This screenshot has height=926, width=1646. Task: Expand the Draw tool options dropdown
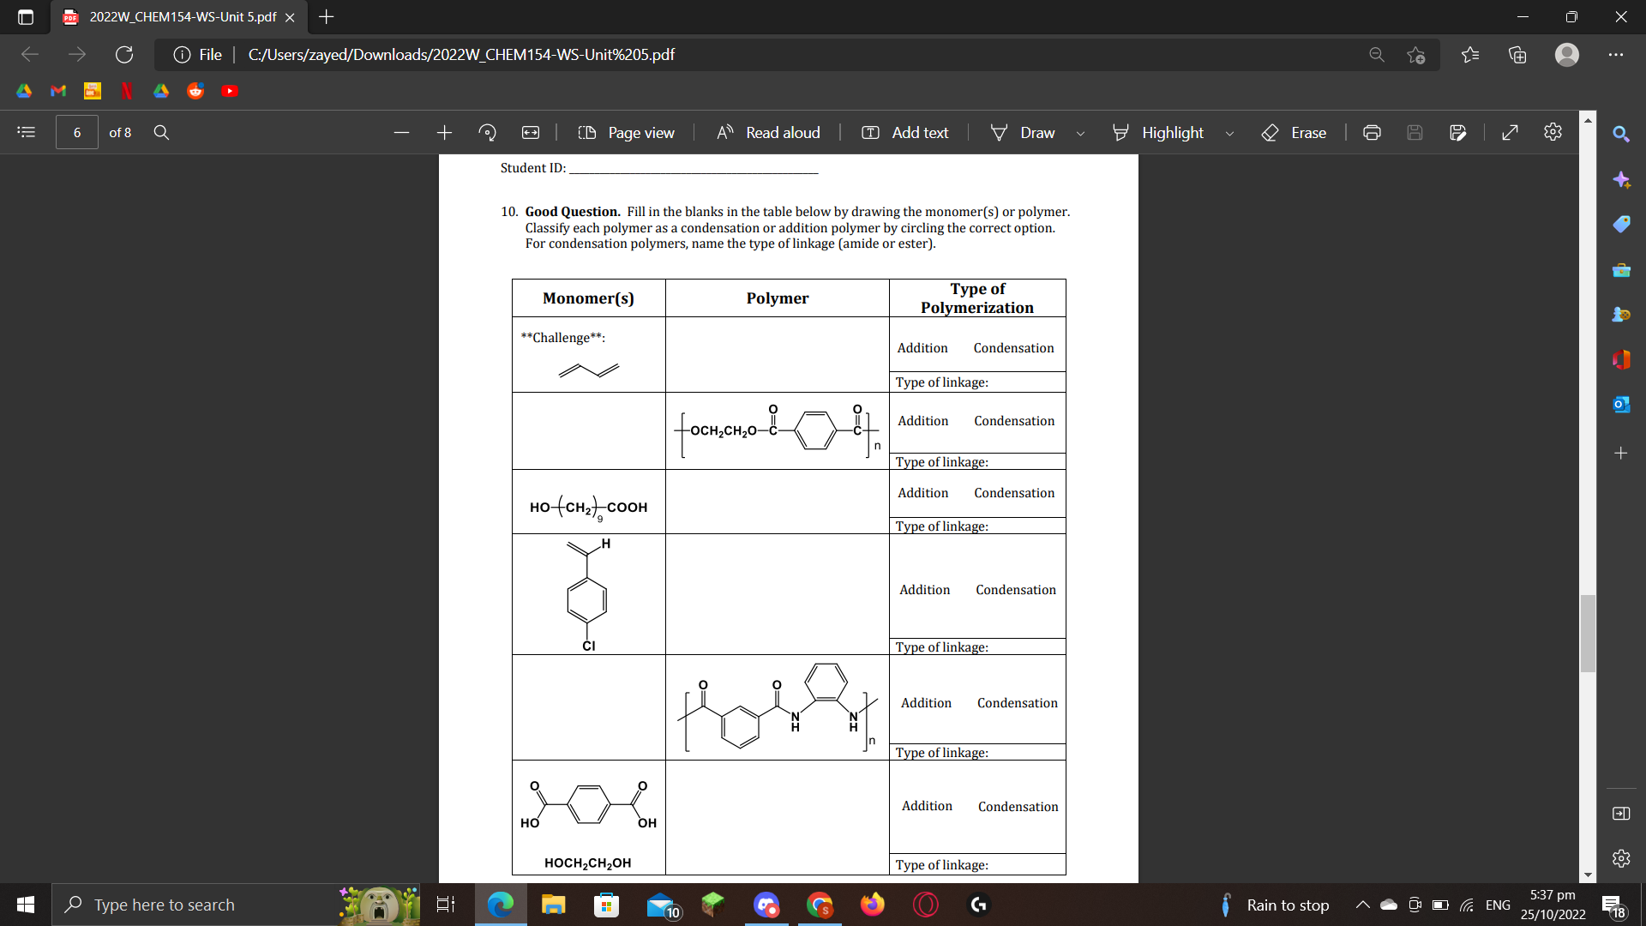[1080, 133]
